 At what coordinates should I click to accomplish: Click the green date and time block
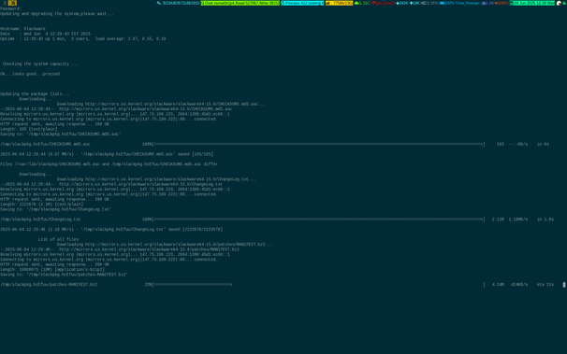(x=532, y=3)
